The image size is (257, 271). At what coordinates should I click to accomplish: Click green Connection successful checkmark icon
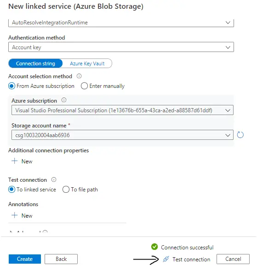pyautogui.click(x=154, y=247)
